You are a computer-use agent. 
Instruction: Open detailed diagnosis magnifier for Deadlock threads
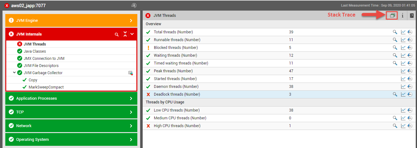(x=395, y=94)
